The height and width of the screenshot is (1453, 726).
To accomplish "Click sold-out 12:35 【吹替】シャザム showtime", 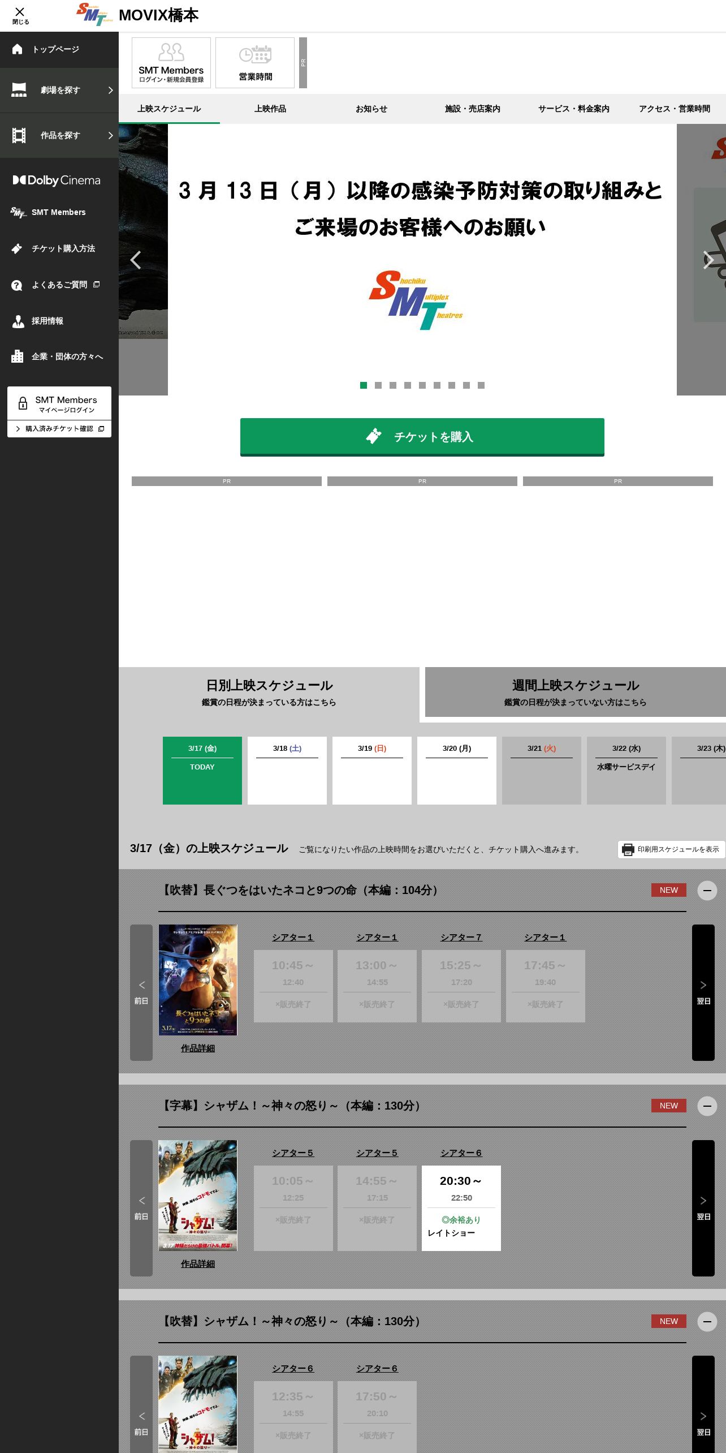I will click(293, 1417).
